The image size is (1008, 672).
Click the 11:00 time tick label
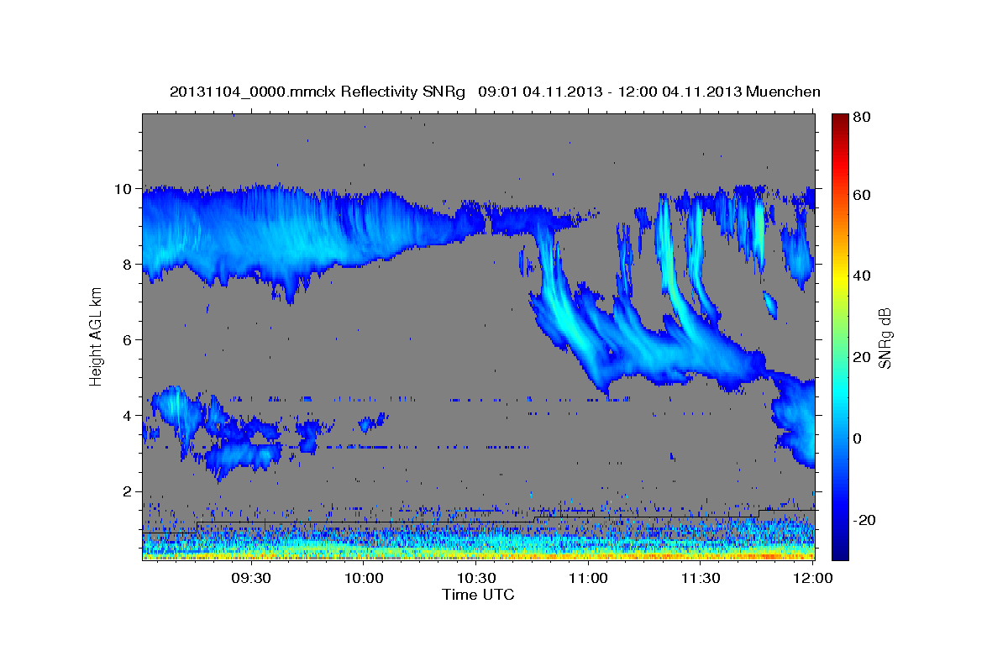(588, 578)
